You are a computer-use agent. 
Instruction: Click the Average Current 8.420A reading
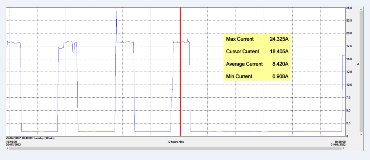257,64
